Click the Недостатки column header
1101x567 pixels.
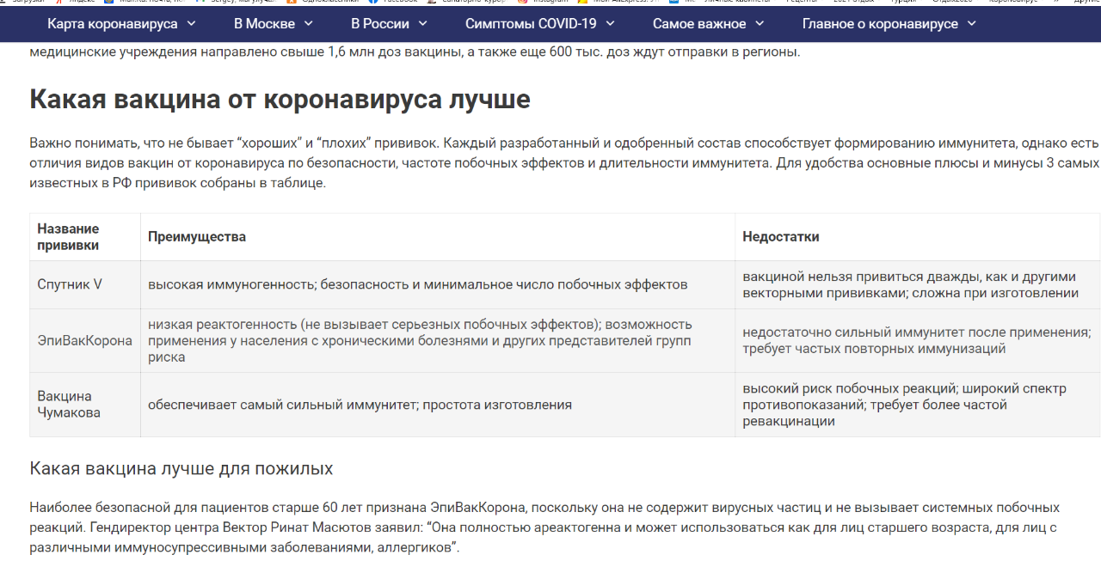point(780,236)
